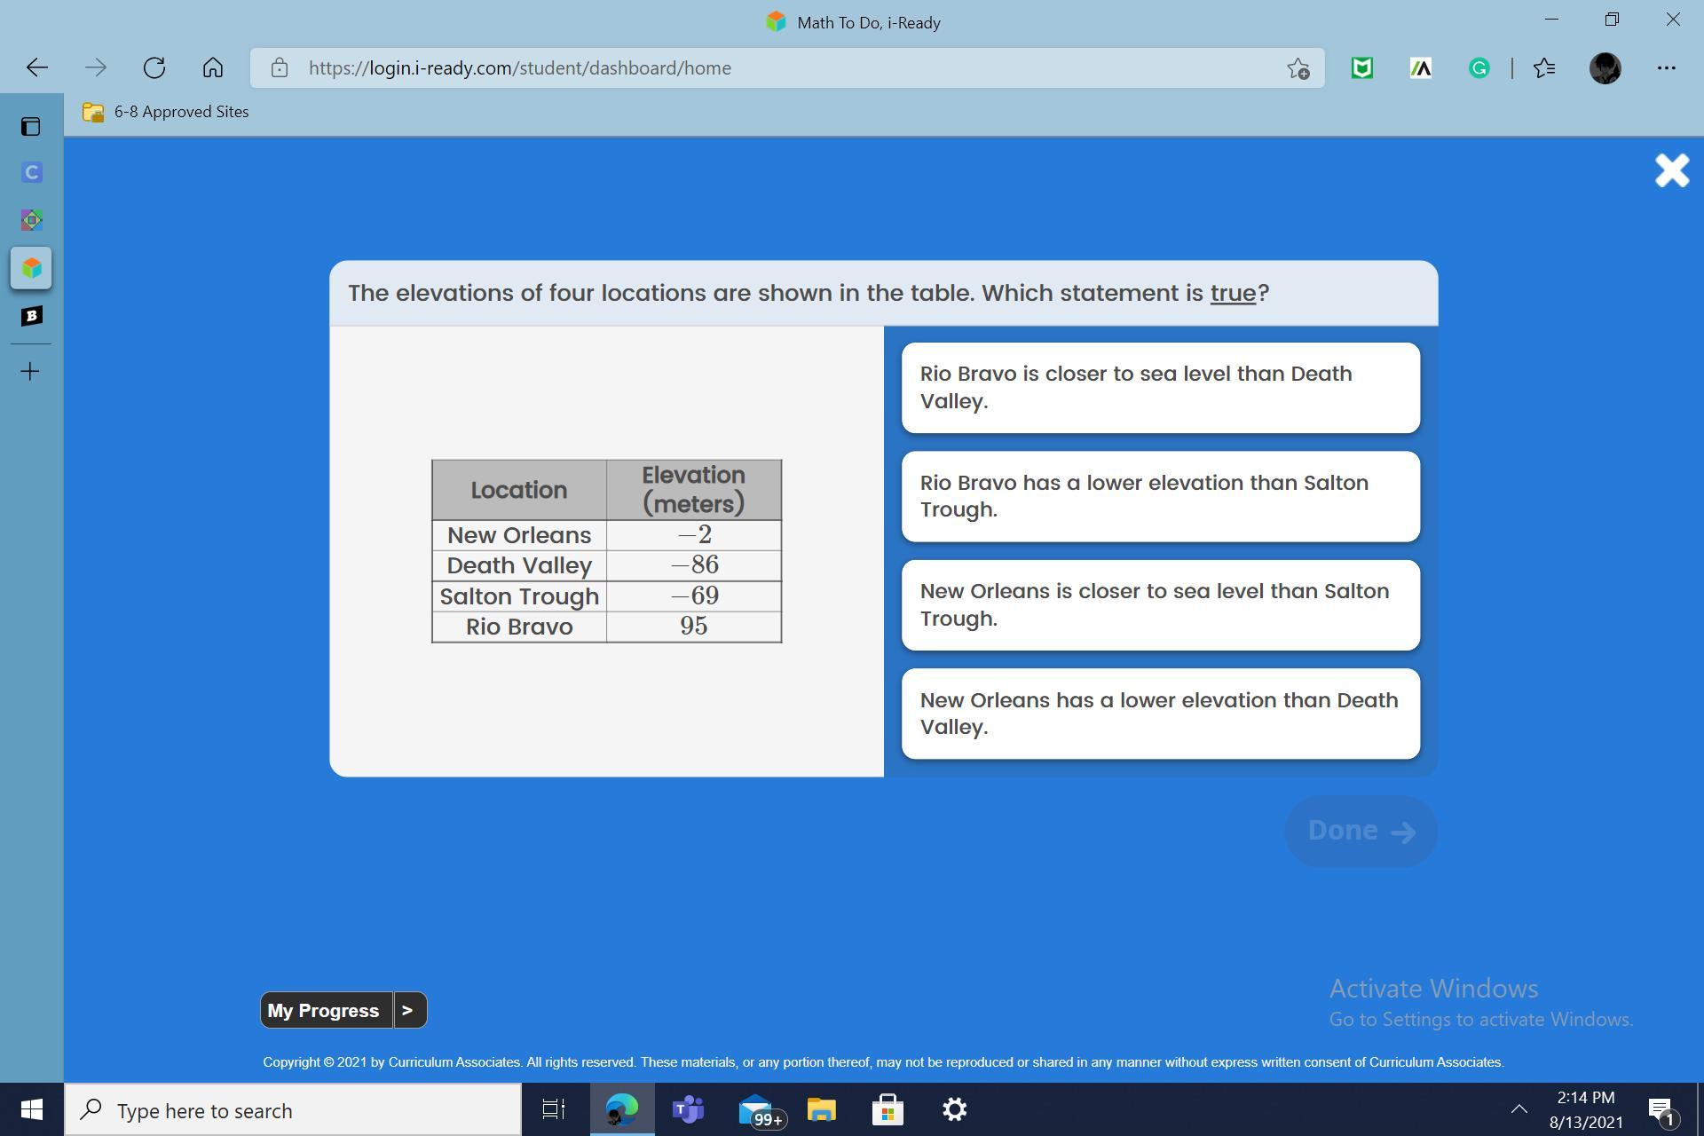The height and width of the screenshot is (1136, 1704).
Task: Choose 'Rio Bravo has a lower elevation' answer
Action: pos(1160,497)
